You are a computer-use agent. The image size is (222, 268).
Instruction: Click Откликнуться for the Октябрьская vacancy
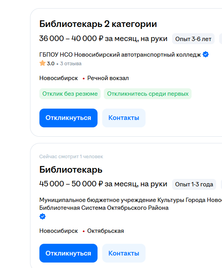[x=68, y=253]
